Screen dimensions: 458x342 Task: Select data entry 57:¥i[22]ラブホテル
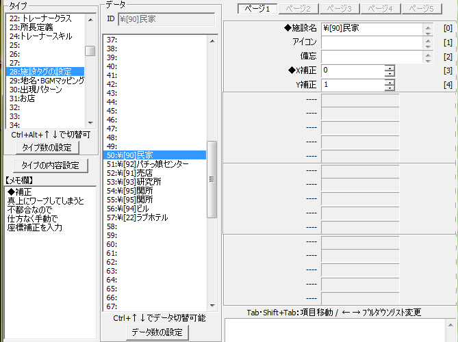coord(155,218)
